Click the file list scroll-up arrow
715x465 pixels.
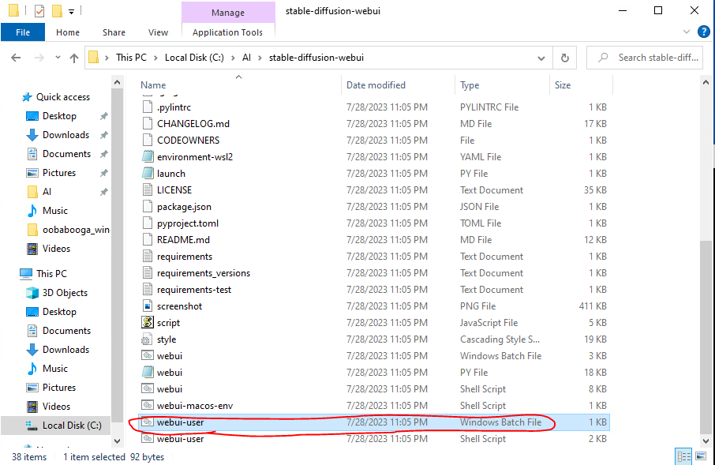pos(706,83)
